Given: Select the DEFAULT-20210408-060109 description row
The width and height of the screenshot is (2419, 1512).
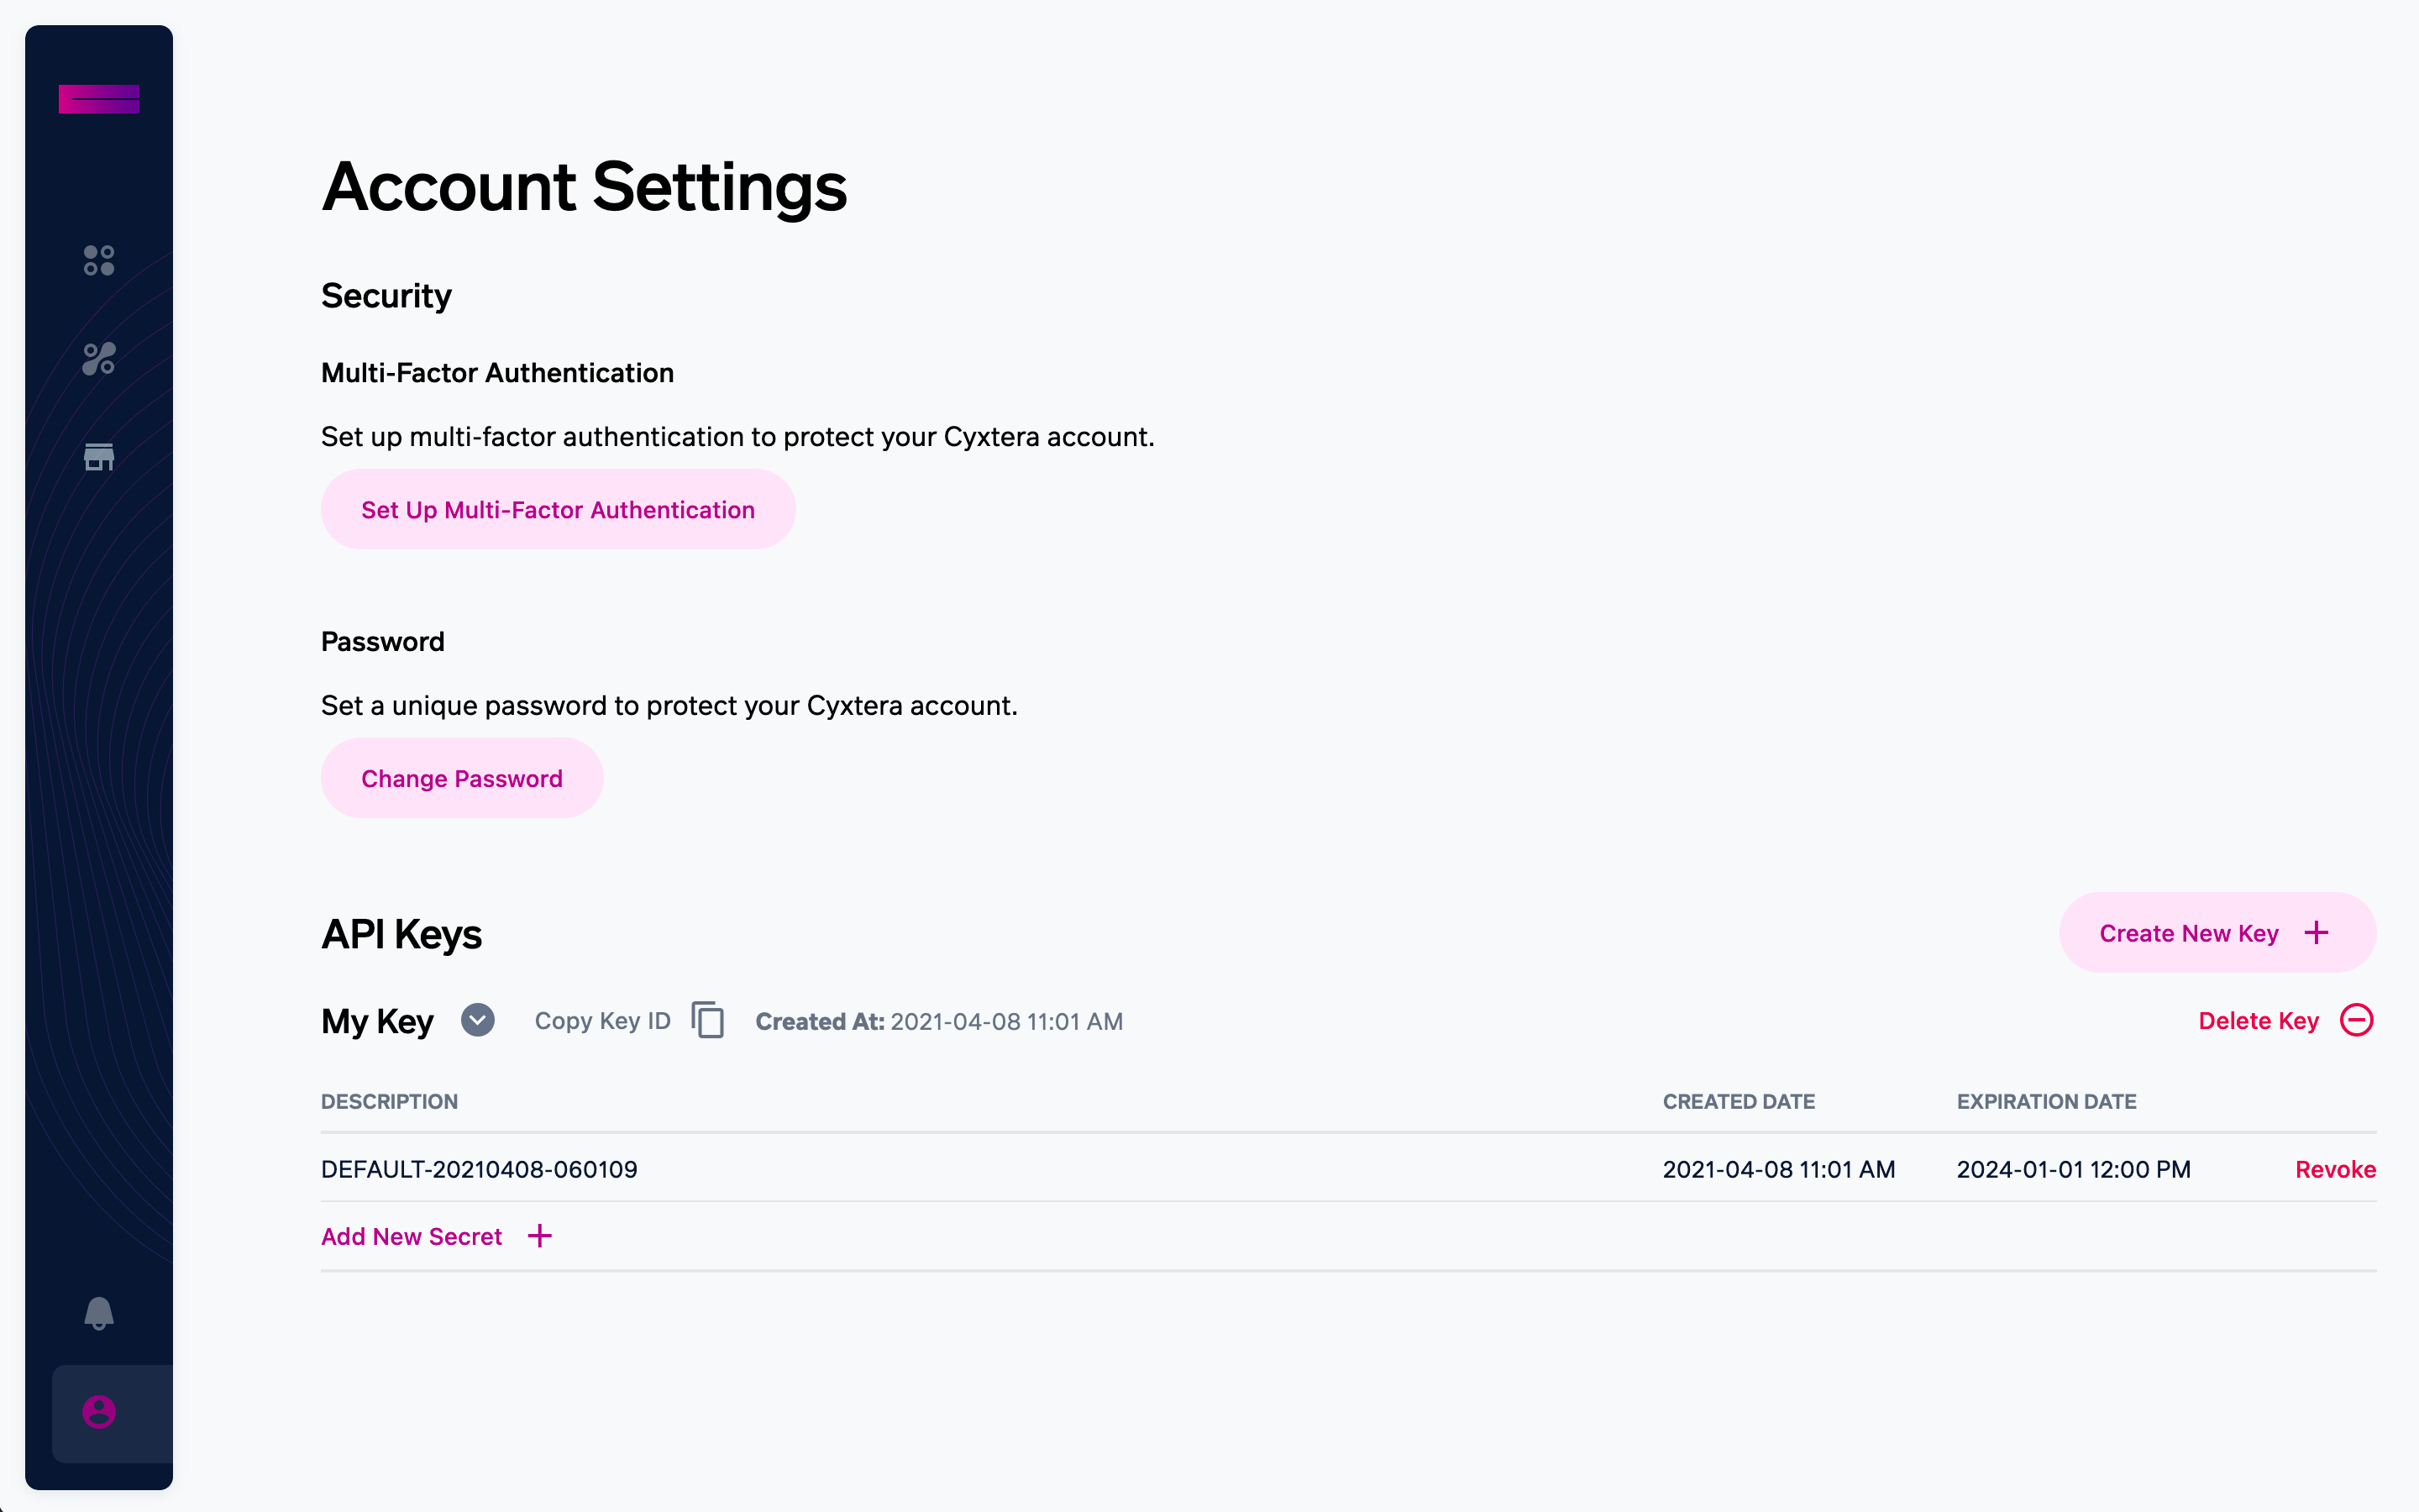Looking at the screenshot, I should (x=479, y=1169).
